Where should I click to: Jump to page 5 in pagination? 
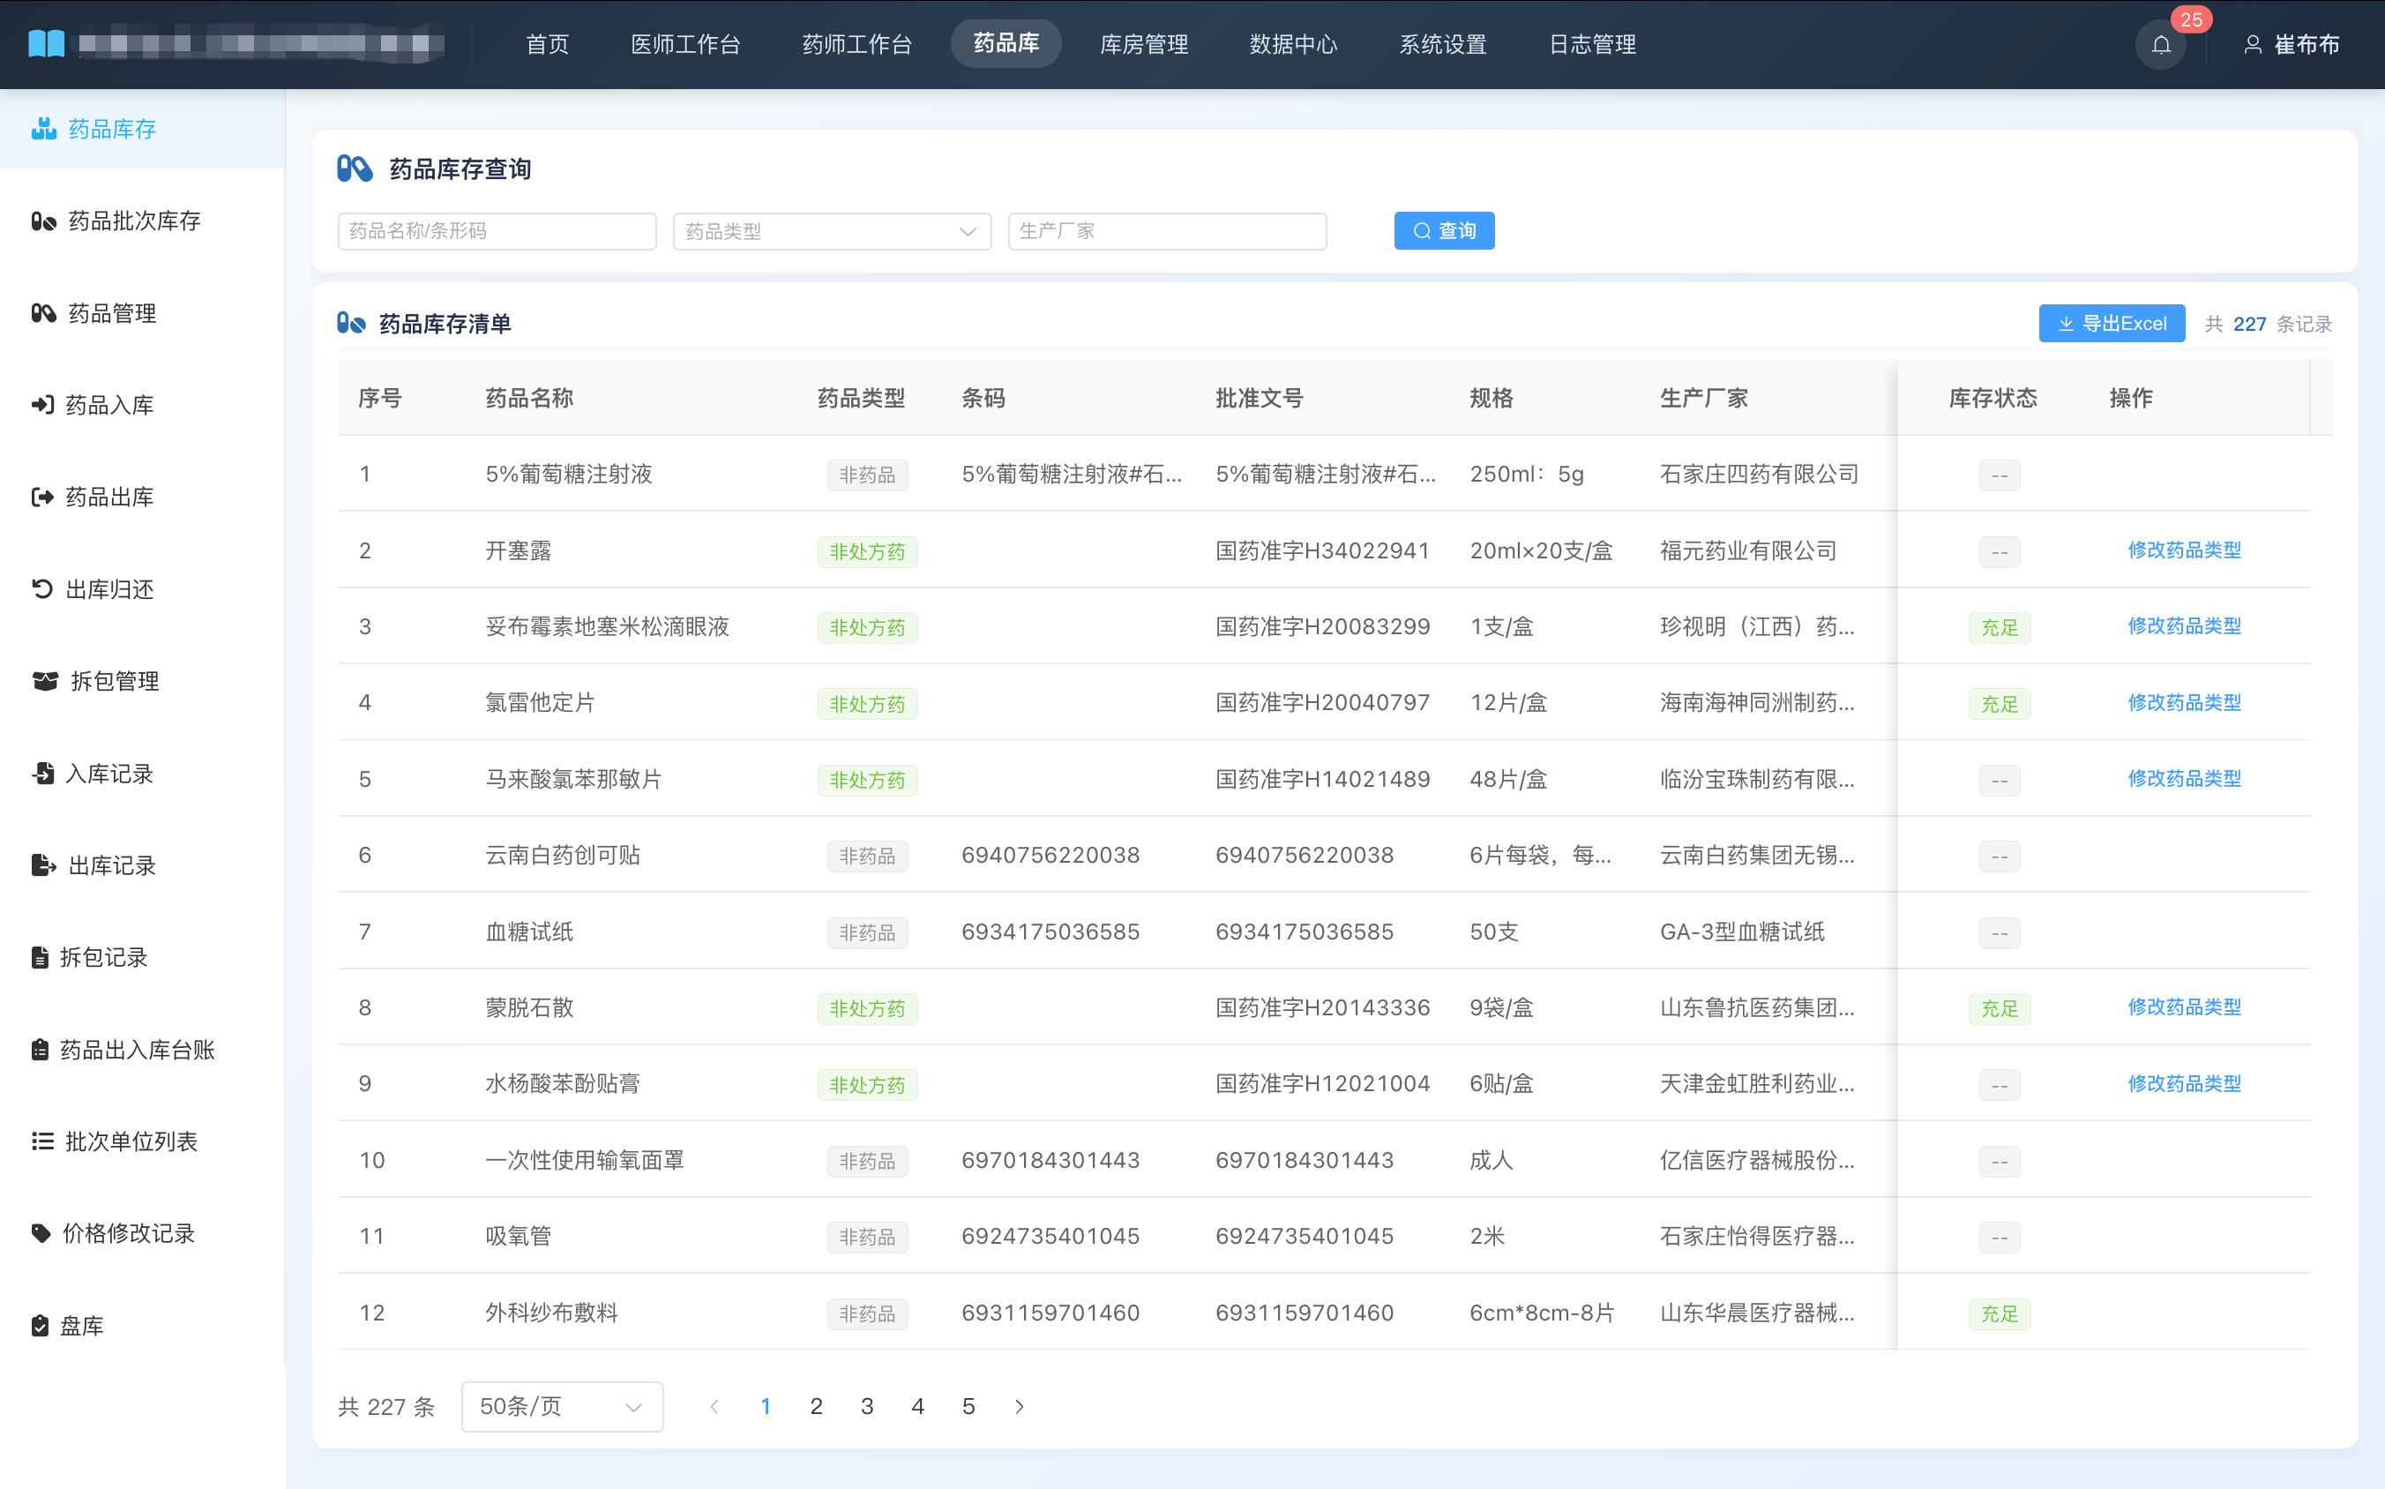[x=968, y=1406]
